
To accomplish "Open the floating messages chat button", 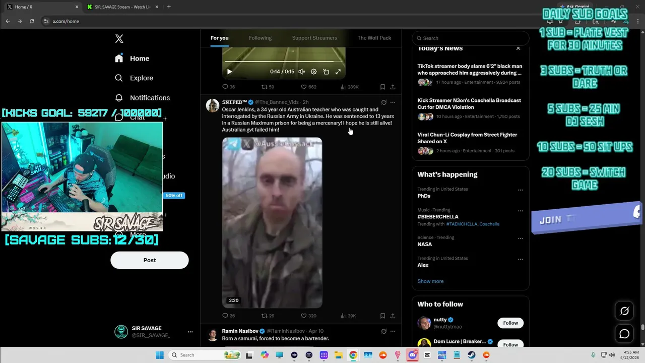I will click(624, 334).
